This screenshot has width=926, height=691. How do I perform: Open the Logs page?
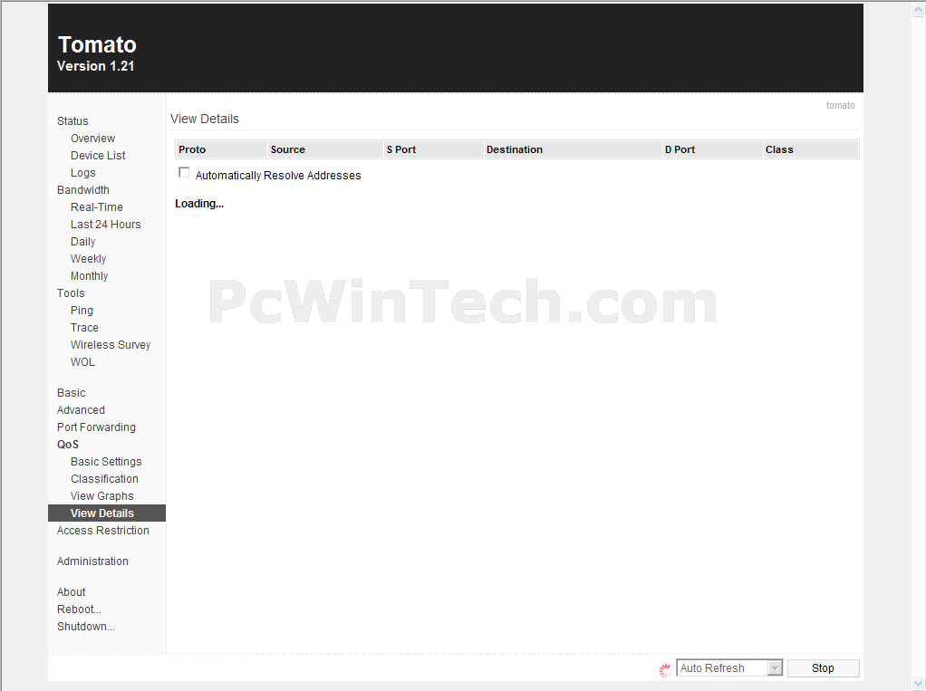(x=82, y=172)
